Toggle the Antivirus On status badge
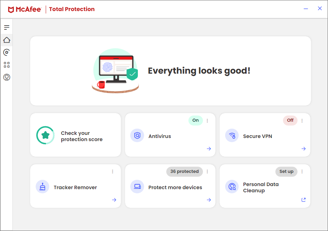The height and width of the screenshot is (231, 328). (x=196, y=120)
